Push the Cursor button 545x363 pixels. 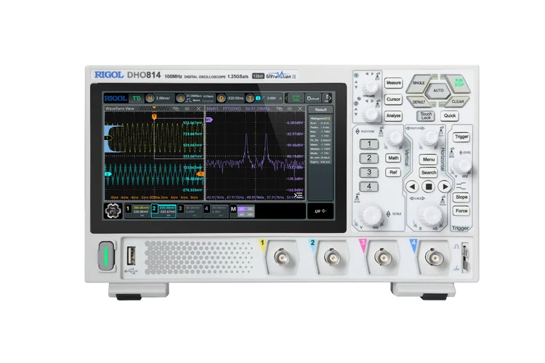(393, 99)
